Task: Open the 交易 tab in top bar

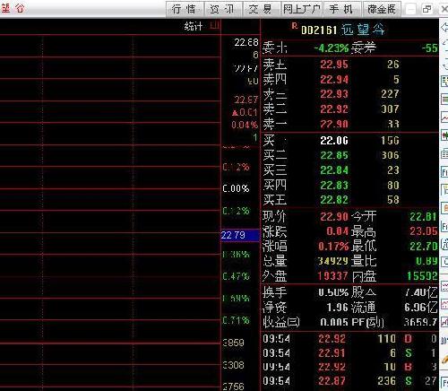Action: tap(262, 9)
